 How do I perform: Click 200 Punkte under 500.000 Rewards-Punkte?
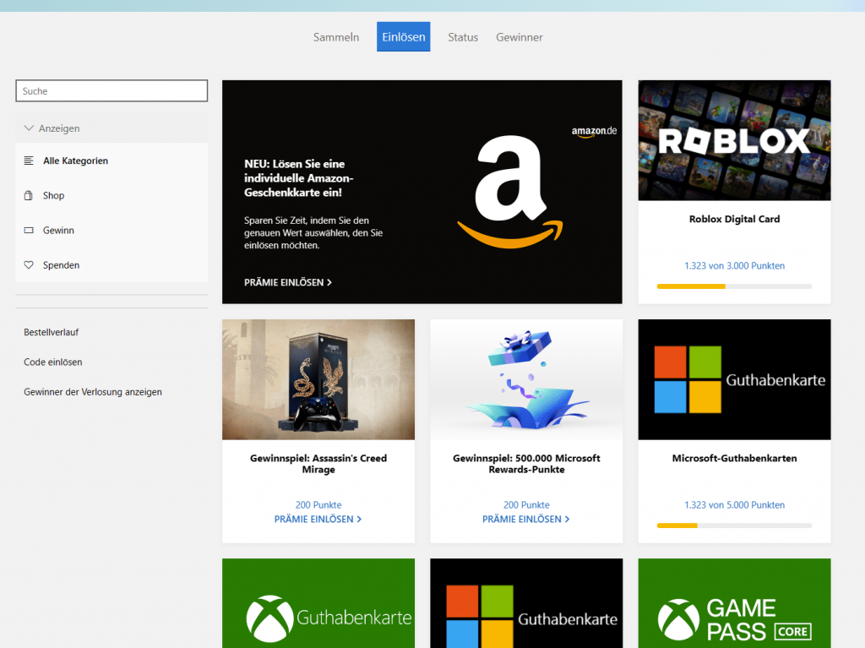[x=526, y=504]
